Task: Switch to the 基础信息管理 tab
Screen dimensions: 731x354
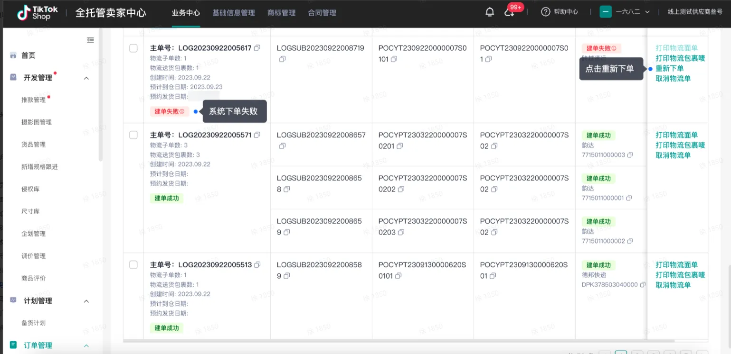Action: click(234, 13)
